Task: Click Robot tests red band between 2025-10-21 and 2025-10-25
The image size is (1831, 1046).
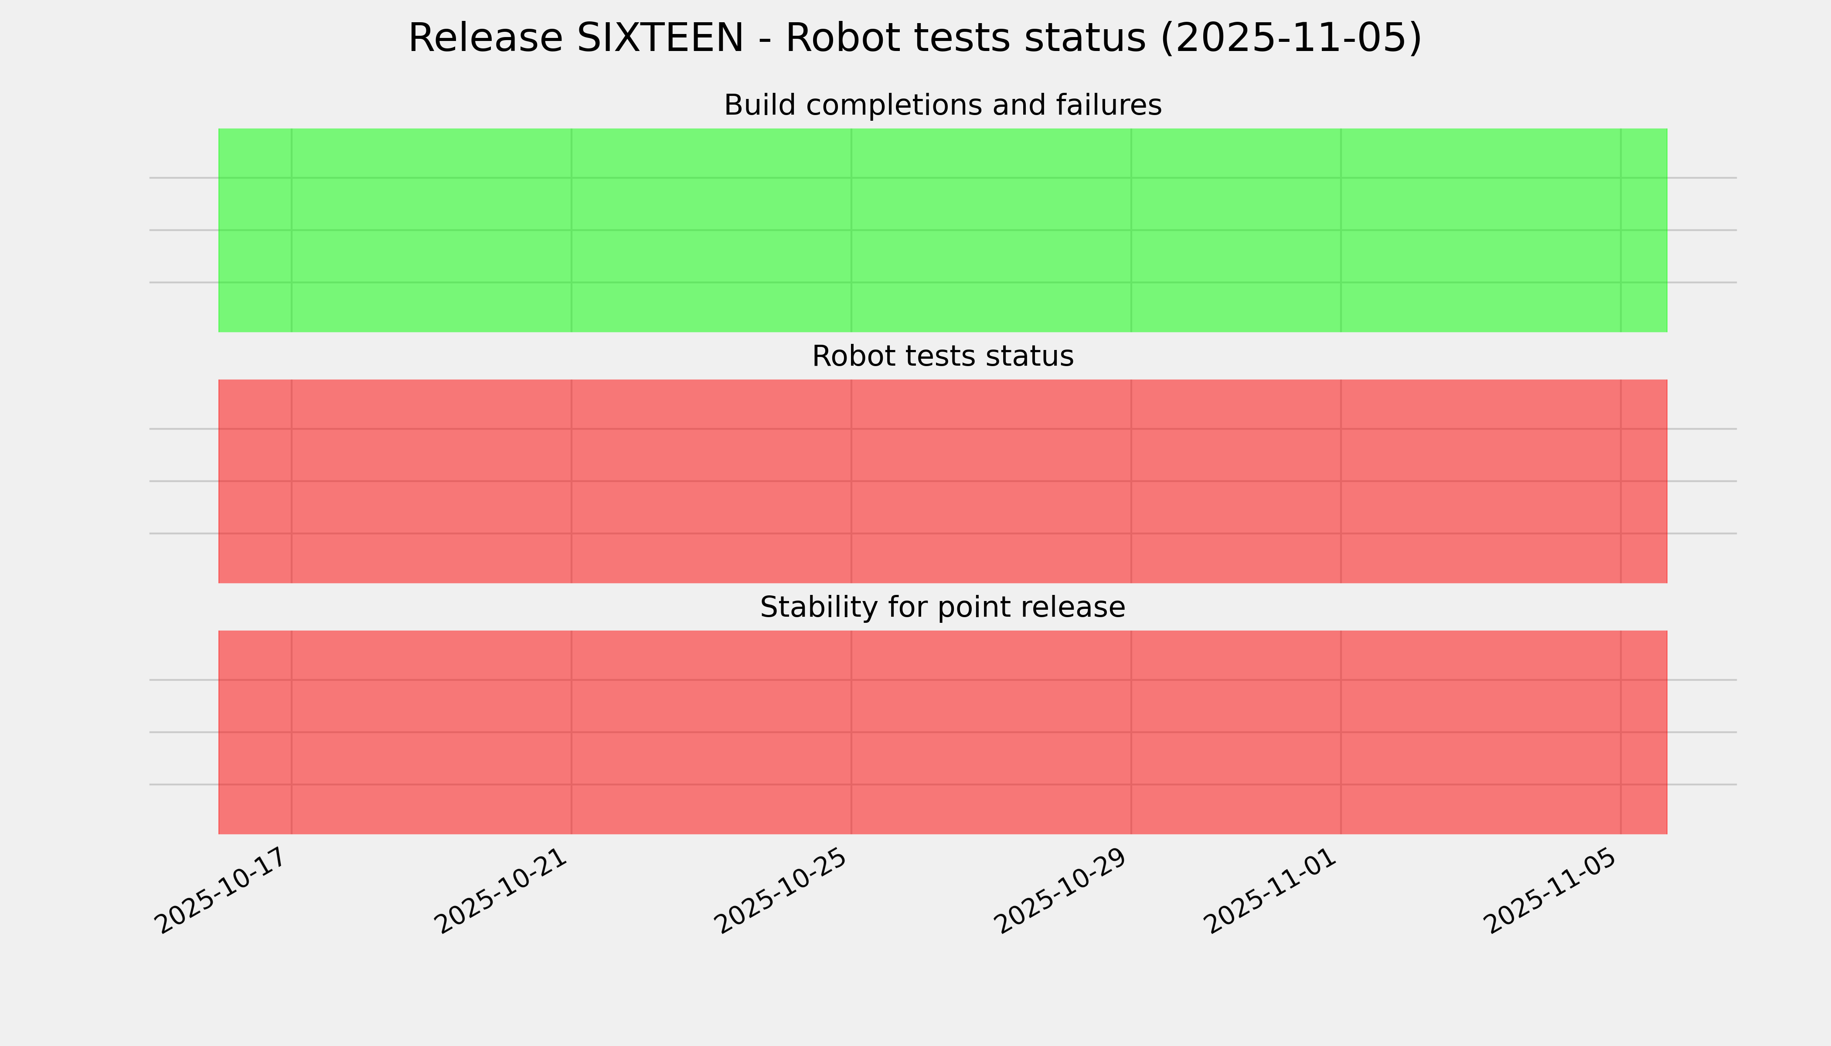Action: pos(711,481)
